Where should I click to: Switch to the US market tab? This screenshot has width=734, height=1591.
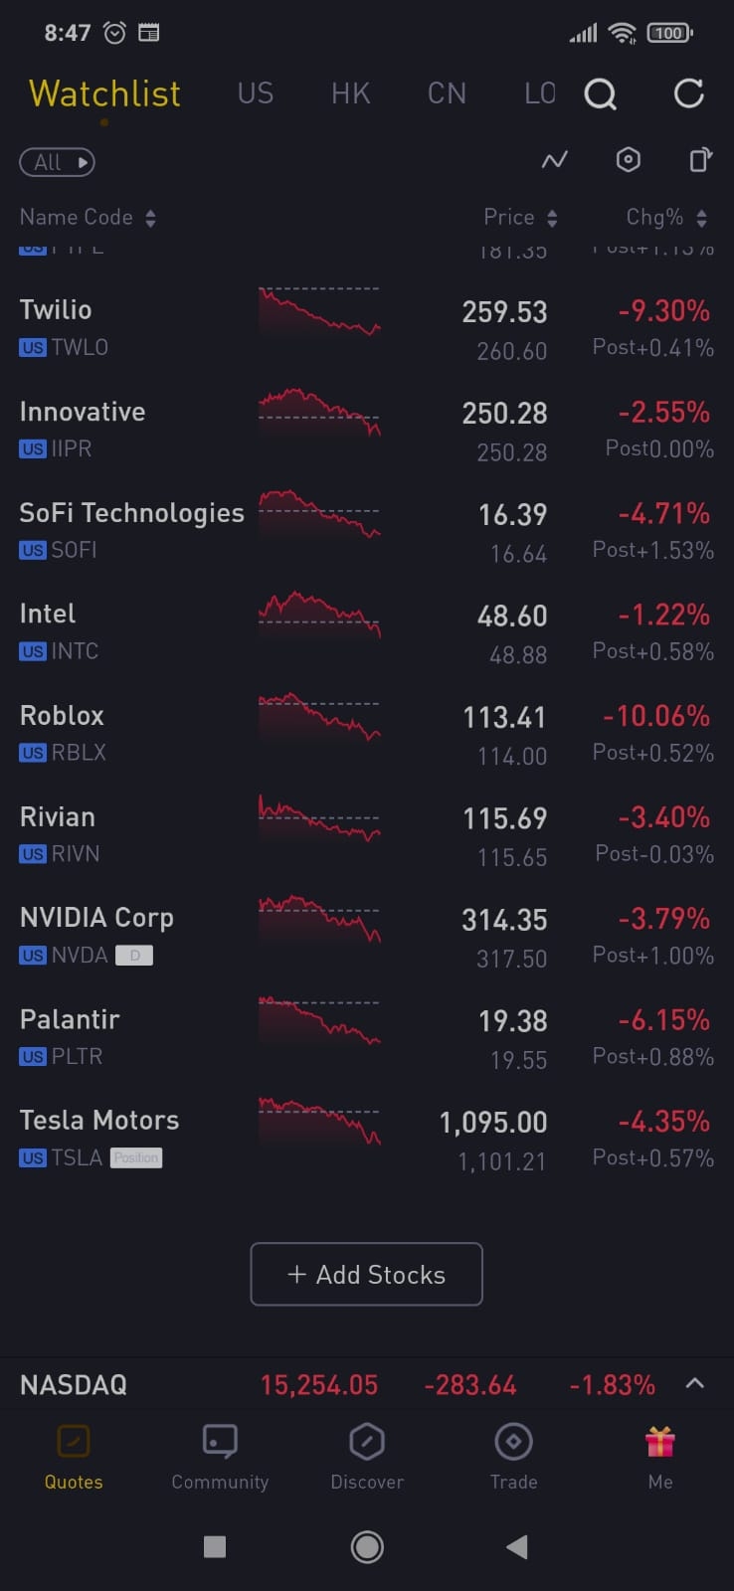[x=256, y=93]
